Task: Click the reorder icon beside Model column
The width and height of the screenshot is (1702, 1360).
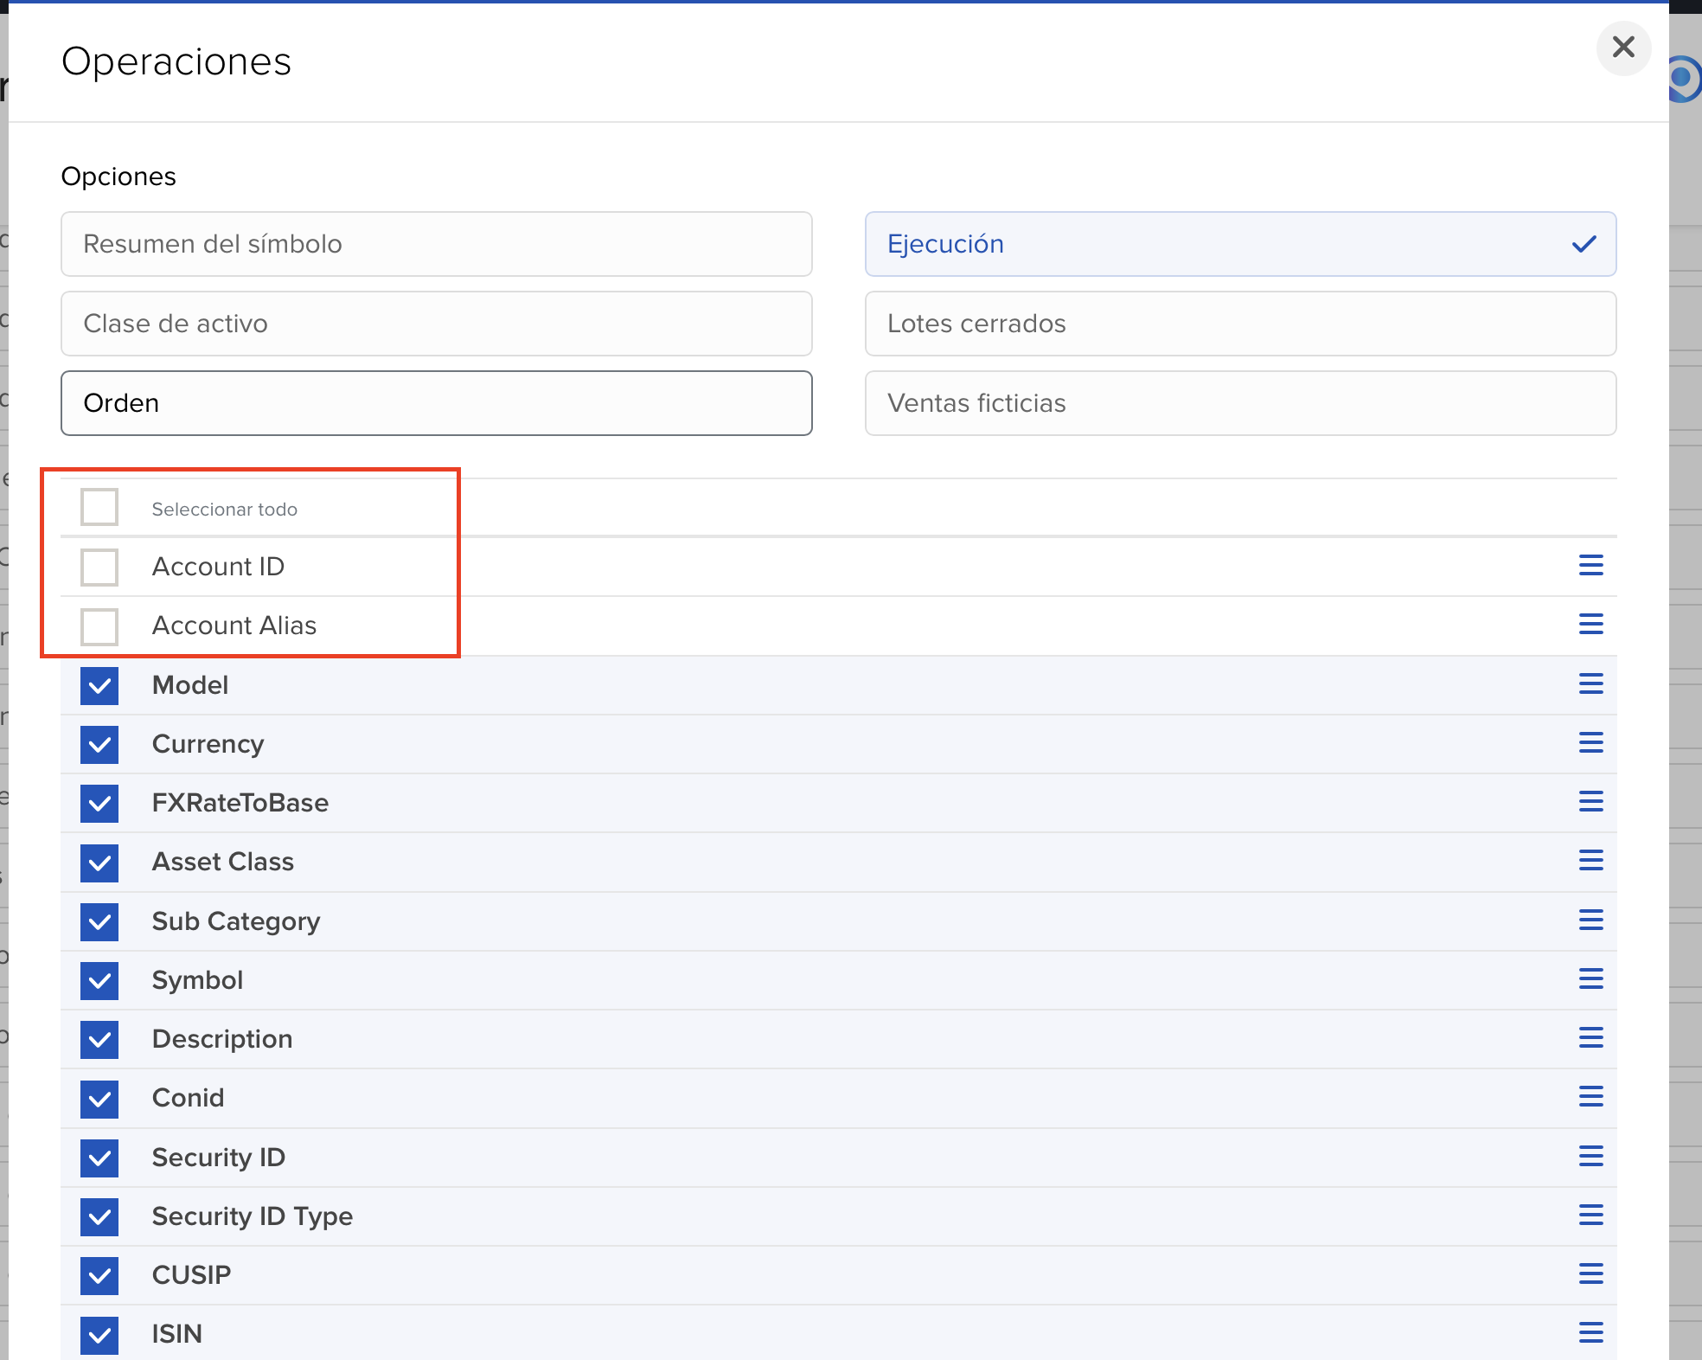Action: point(1591,684)
